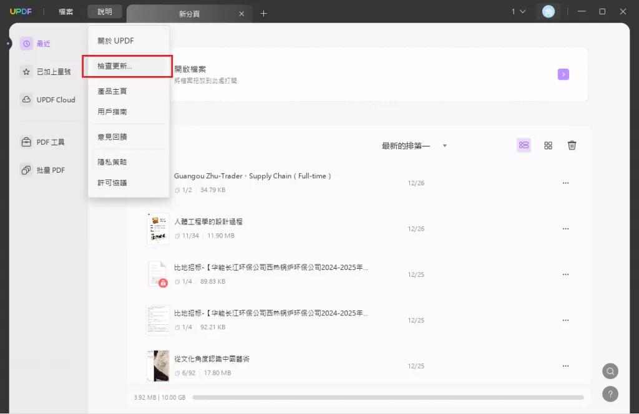Open 最近 in the sidebar
This screenshot has height=414, width=639.
click(x=43, y=44)
